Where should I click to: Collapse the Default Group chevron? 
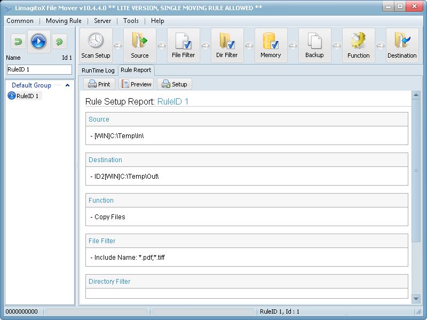(x=68, y=85)
